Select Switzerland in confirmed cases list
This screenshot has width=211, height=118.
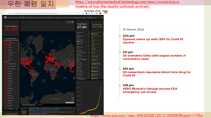click(11, 64)
